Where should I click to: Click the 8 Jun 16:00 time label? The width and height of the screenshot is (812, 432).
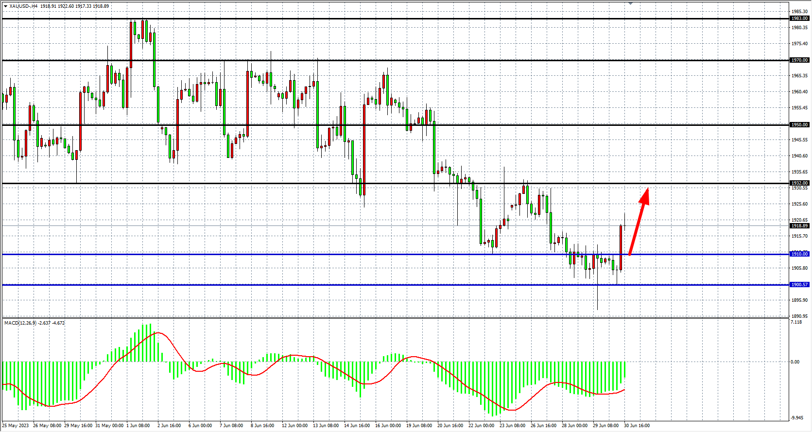[262, 426]
